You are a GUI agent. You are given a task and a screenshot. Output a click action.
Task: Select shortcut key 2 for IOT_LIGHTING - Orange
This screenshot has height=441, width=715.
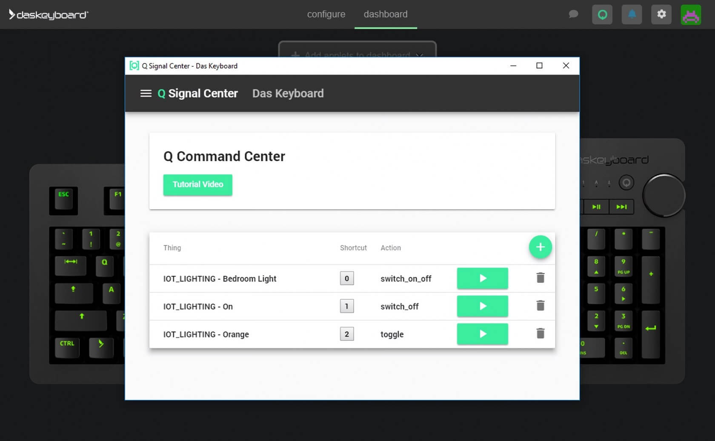(347, 334)
